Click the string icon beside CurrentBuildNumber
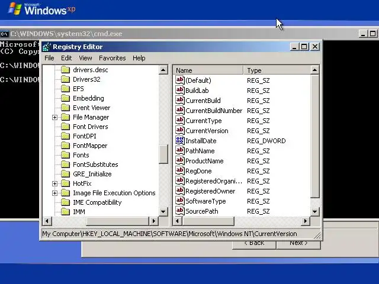The image size is (379, 284). pyautogui.click(x=180, y=111)
